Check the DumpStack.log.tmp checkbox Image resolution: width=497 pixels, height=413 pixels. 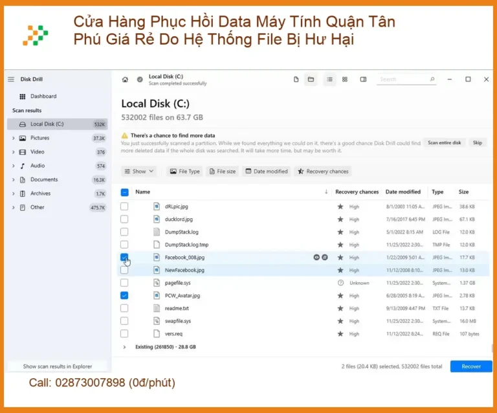[124, 245]
